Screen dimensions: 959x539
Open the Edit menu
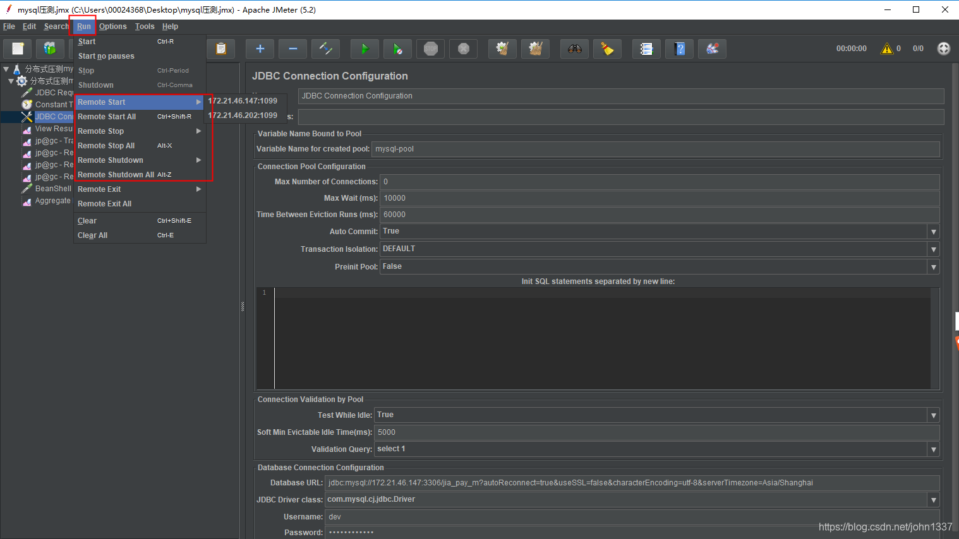click(29, 27)
